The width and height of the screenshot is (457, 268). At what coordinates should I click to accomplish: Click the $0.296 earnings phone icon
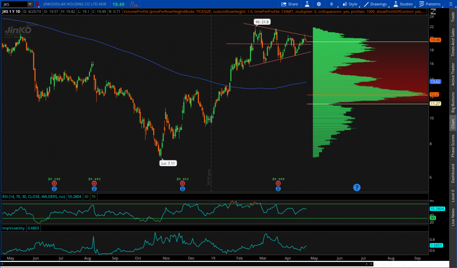pos(54,183)
